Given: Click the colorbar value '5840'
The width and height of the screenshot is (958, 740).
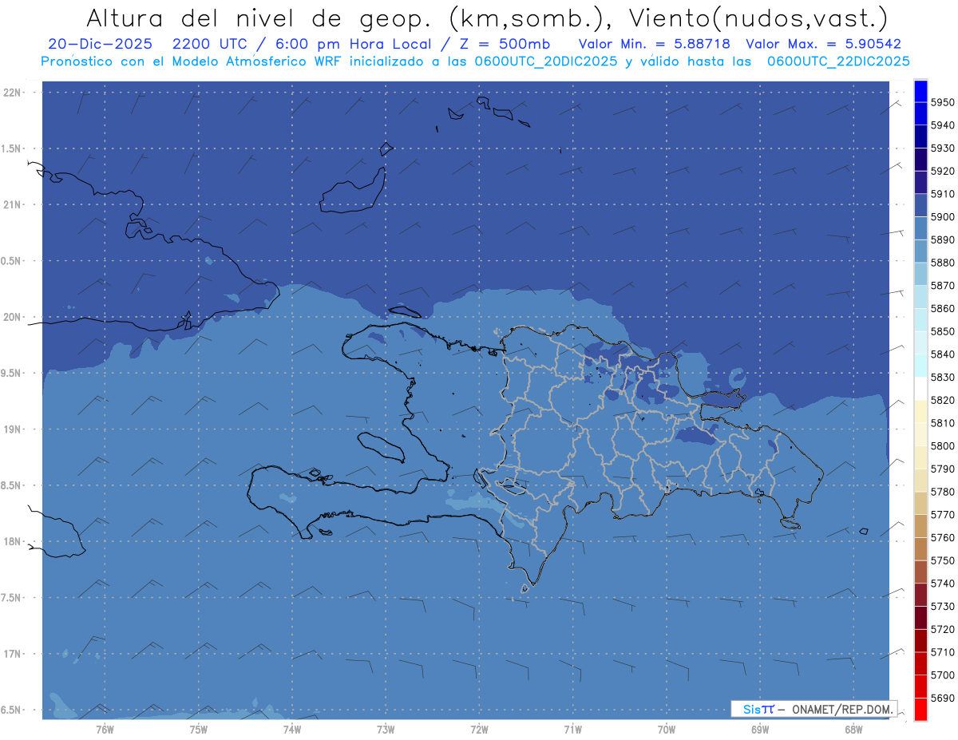Looking at the screenshot, I should click(x=942, y=354).
